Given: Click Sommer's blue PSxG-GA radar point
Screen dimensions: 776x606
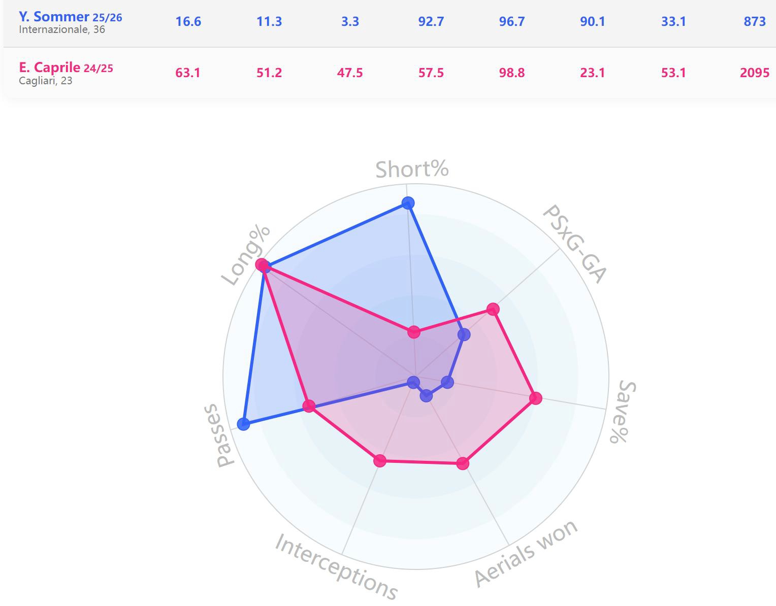Looking at the screenshot, I should click(464, 334).
